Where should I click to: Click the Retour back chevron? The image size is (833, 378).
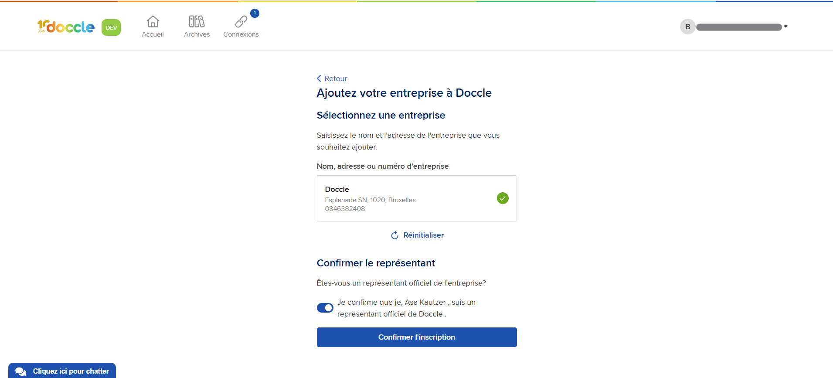[319, 78]
